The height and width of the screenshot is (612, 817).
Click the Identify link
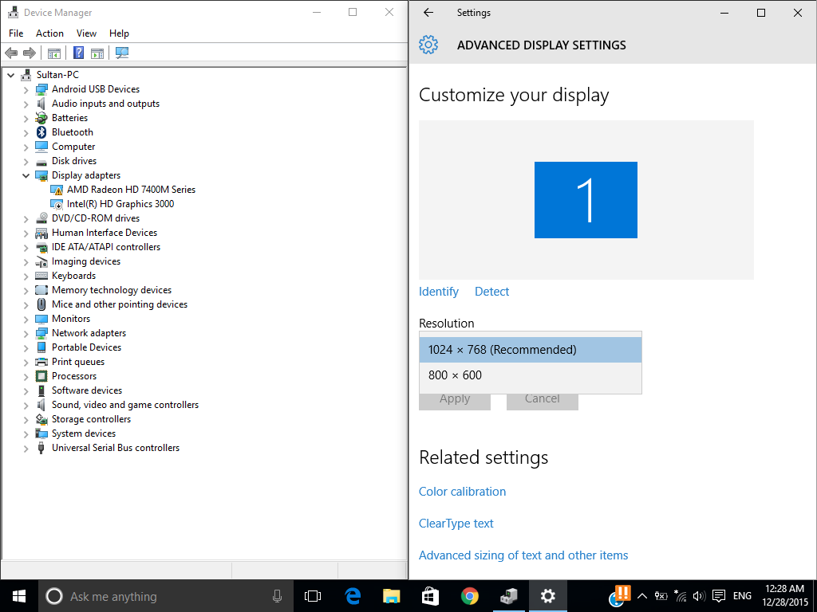(439, 292)
